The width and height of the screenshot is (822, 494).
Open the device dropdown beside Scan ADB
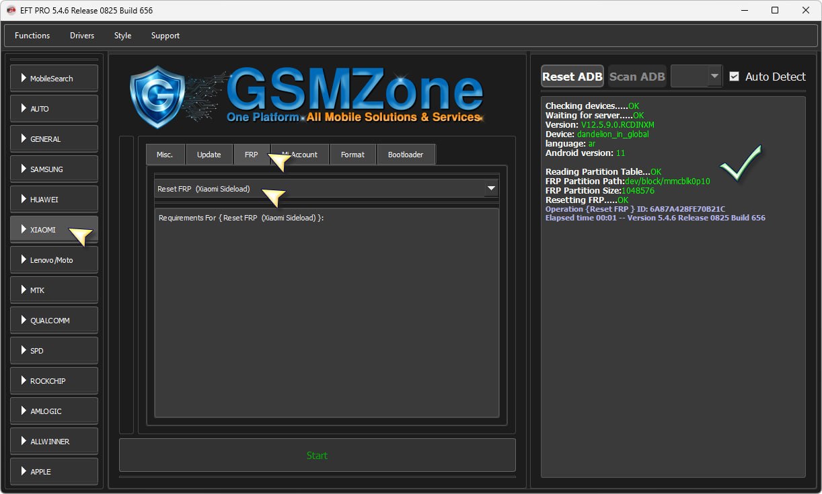click(696, 76)
